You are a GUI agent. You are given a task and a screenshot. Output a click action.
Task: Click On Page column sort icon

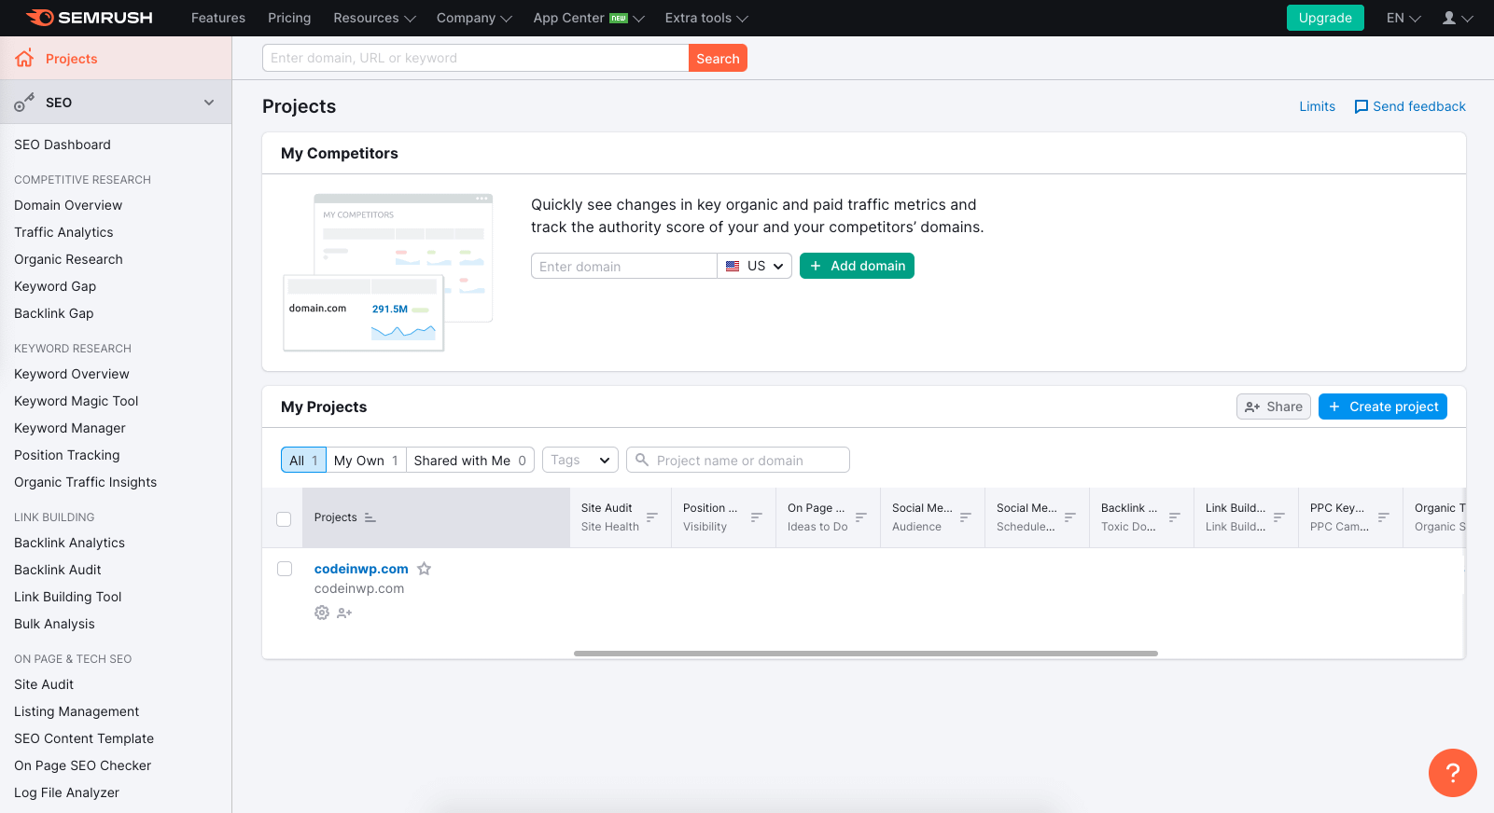point(861,517)
